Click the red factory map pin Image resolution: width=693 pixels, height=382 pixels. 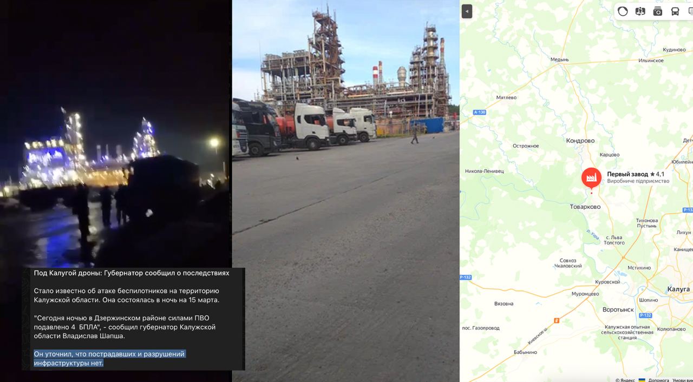click(x=591, y=178)
